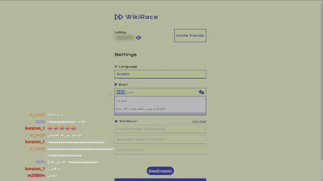323x181 pixels.
Task: Click the globe icon next to Language
Action: (116, 67)
